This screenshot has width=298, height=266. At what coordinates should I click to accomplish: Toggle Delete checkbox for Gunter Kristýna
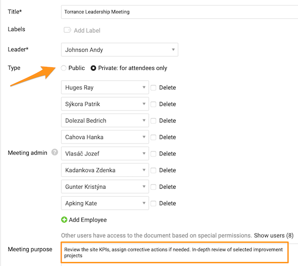[x=153, y=187]
